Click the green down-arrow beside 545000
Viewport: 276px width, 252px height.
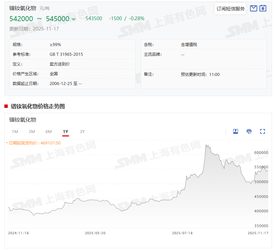point(74,19)
